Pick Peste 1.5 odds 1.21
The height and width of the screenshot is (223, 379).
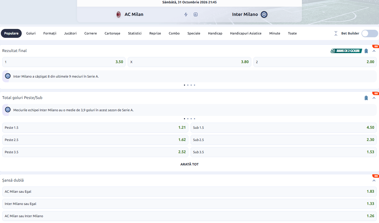[95, 128]
